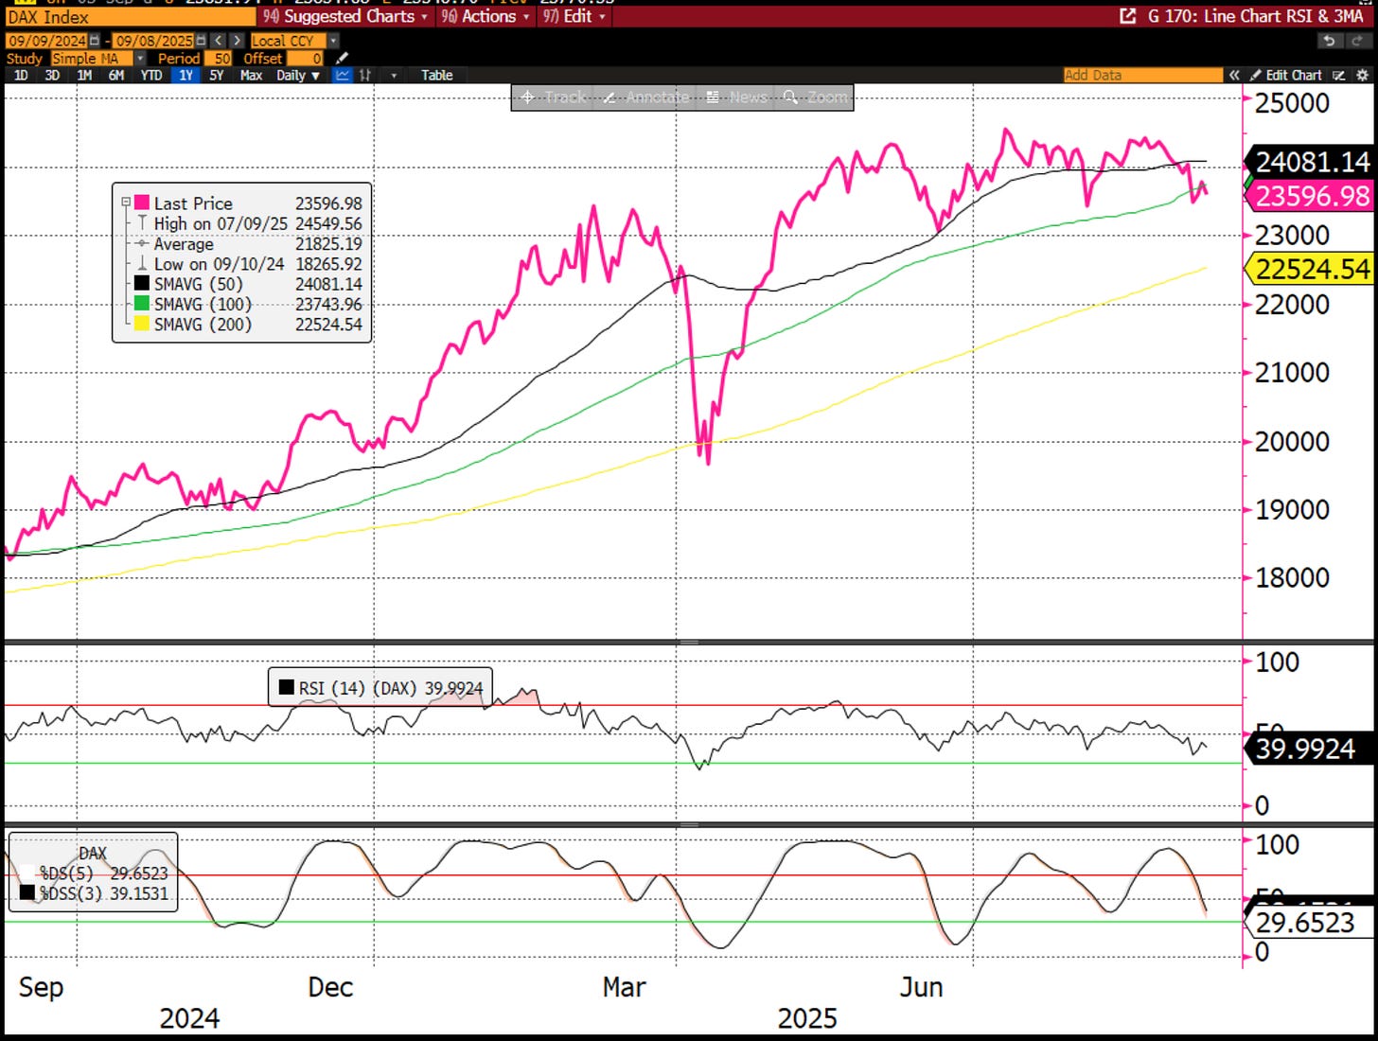Open the News overlay tool

point(736,97)
